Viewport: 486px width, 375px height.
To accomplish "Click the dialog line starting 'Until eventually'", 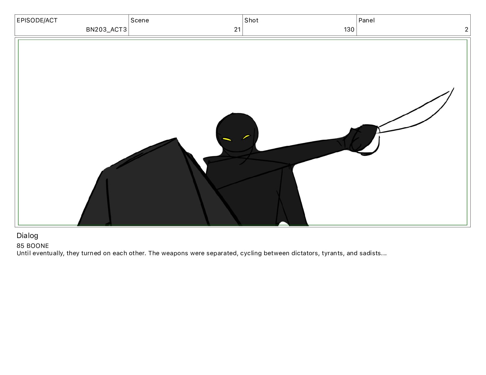I will click(x=202, y=253).
